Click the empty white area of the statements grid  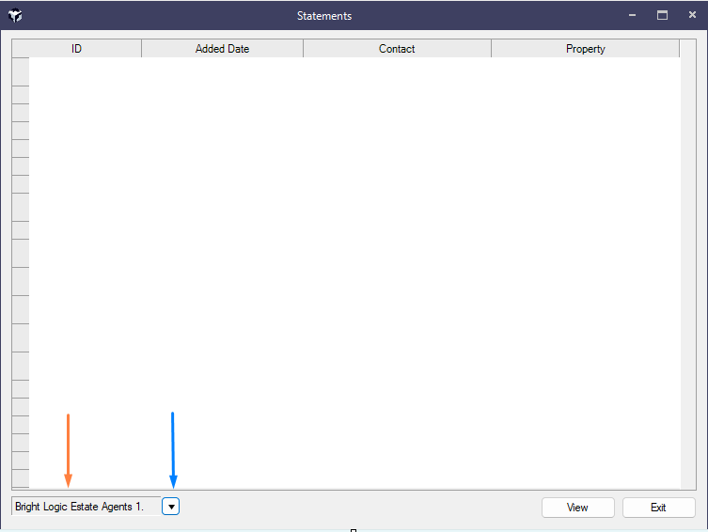(354, 263)
